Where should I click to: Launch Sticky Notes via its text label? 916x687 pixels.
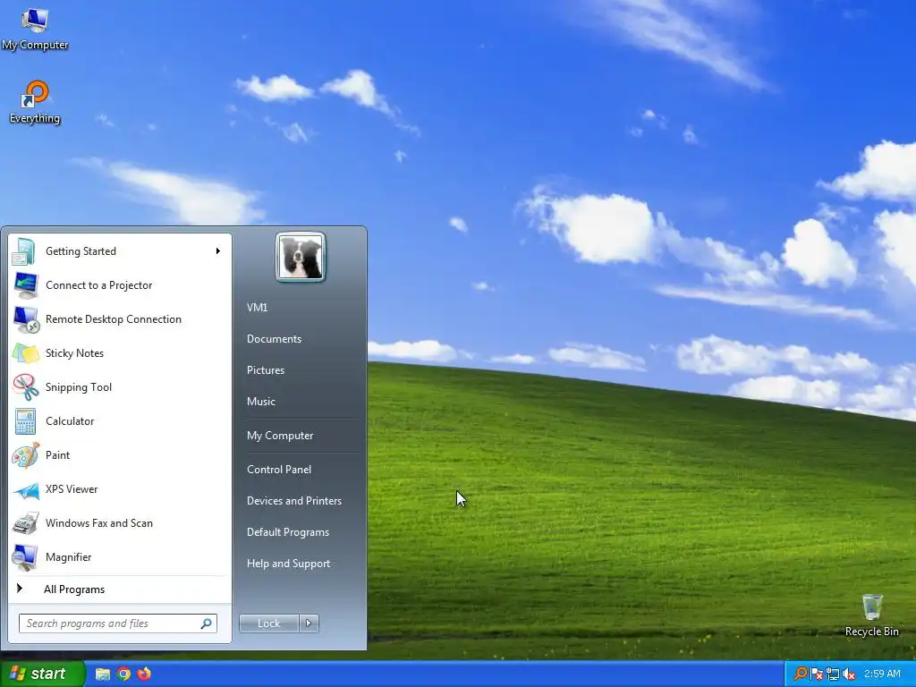coord(74,352)
